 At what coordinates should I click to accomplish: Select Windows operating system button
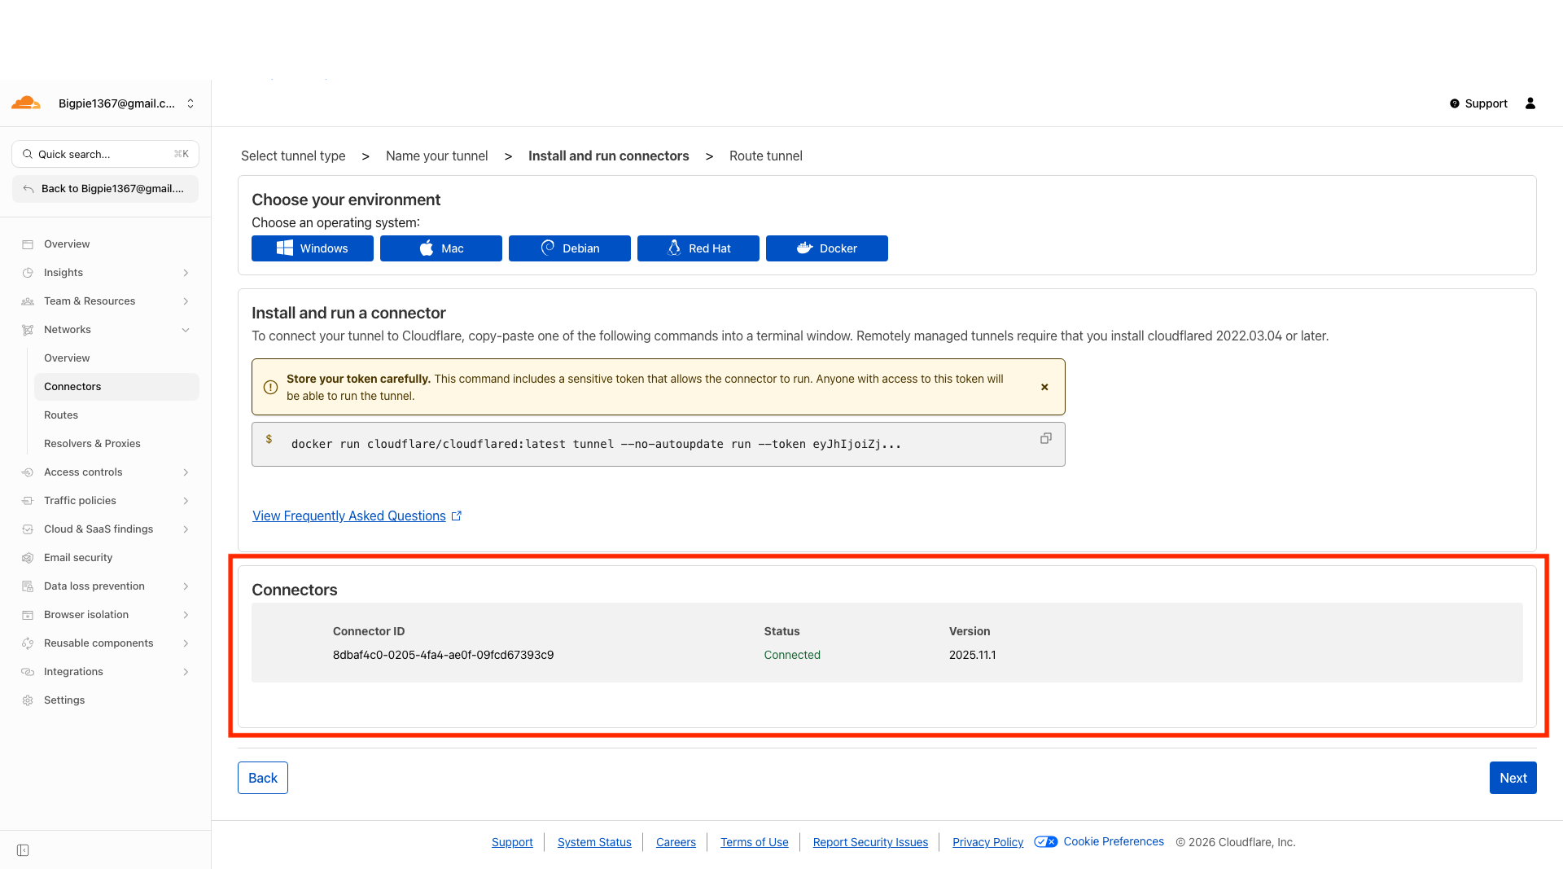point(312,248)
